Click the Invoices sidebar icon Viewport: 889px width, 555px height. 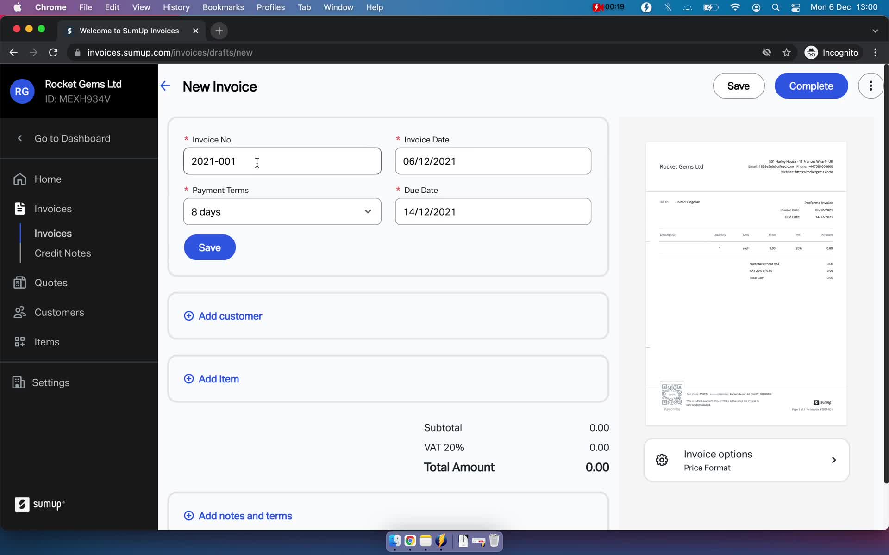pyautogui.click(x=19, y=208)
